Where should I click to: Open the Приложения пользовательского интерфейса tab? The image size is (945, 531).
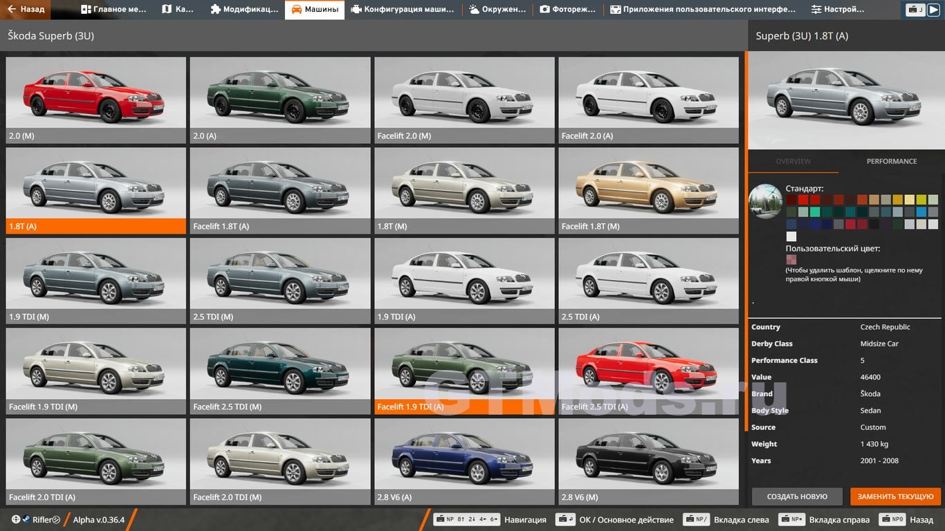(703, 10)
